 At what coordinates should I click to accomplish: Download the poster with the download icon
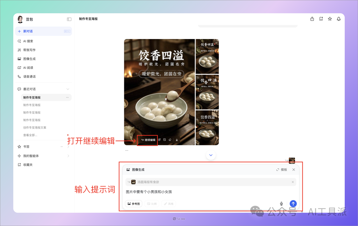pos(177,140)
